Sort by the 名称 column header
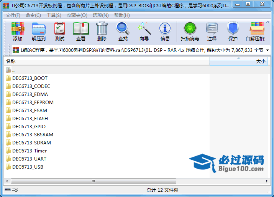This screenshot has width=274, height=197. pos(107,61)
